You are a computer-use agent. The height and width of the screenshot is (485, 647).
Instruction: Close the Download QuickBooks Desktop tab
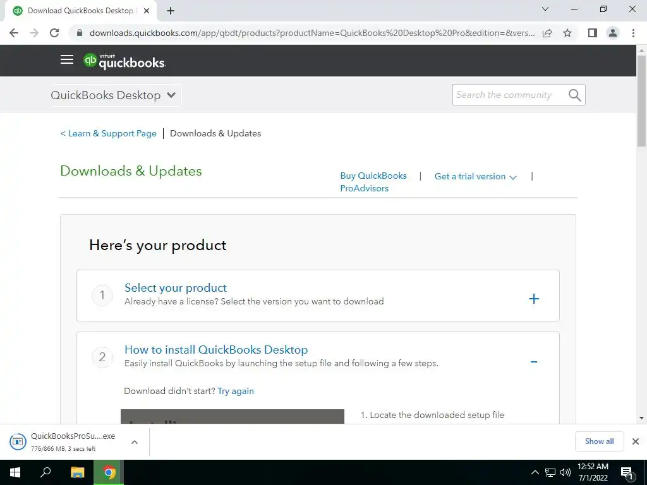click(147, 11)
